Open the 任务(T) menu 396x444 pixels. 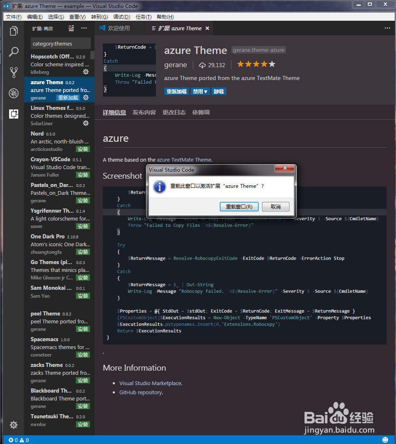pos(143,17)
